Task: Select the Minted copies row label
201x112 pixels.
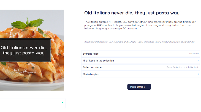Action: tap(91, 74)
